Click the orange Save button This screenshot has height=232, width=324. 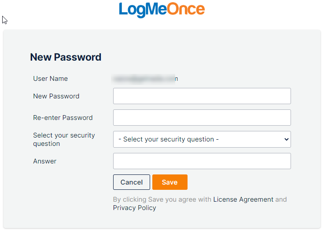pyautogui.click(x=170, y=182)
